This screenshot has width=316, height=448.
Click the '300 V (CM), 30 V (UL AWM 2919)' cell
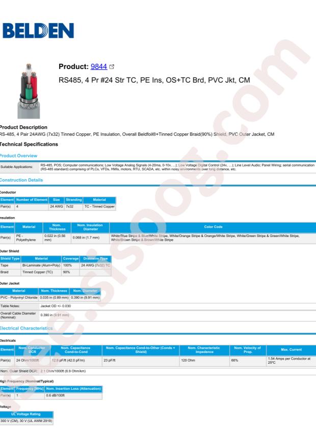coord(26,421)
